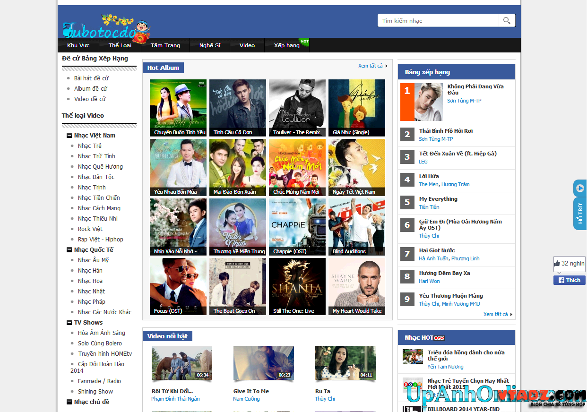Collapse the Nhạc Quốc Tế category
This screenshot has height=412, width=587.
coord(69,250)
